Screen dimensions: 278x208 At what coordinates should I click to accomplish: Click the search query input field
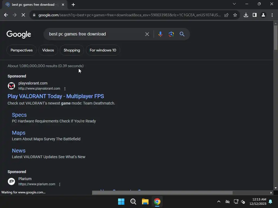96,34
